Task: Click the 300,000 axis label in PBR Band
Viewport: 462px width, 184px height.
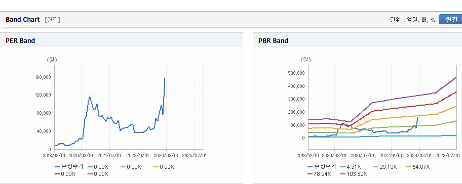Action: 296,99
